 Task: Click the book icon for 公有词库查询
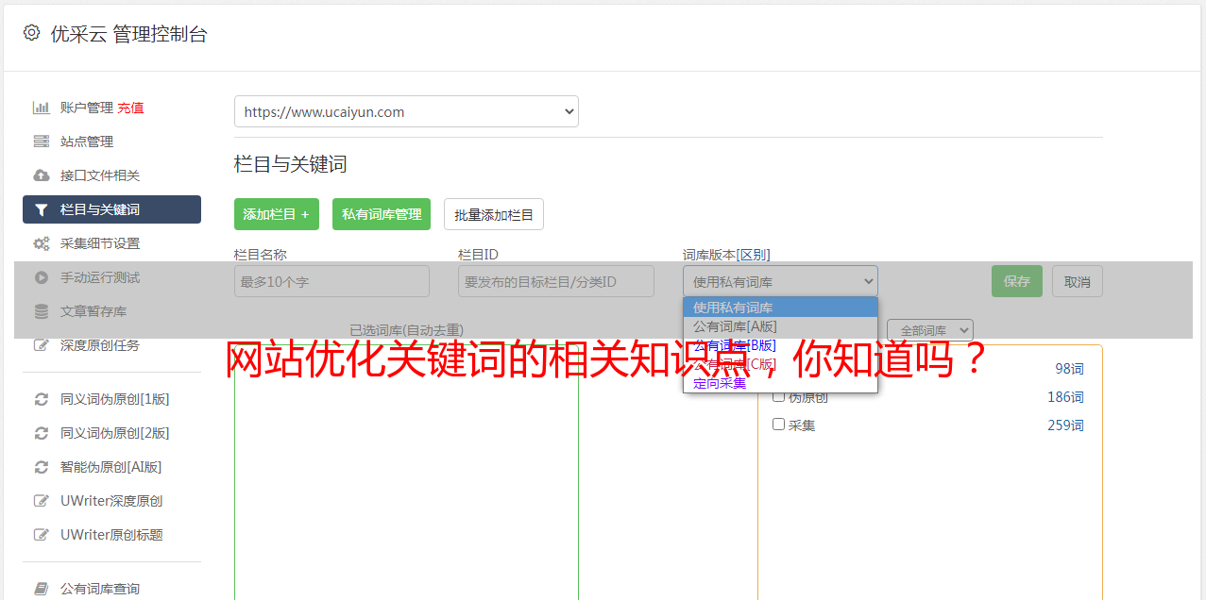click(x=41, y=589)
